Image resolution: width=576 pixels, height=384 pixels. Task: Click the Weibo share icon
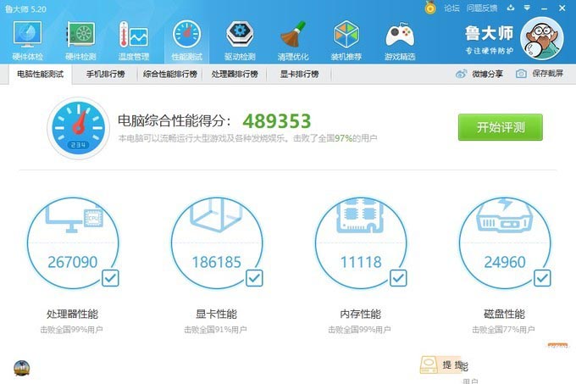click(x=461, y=74)
